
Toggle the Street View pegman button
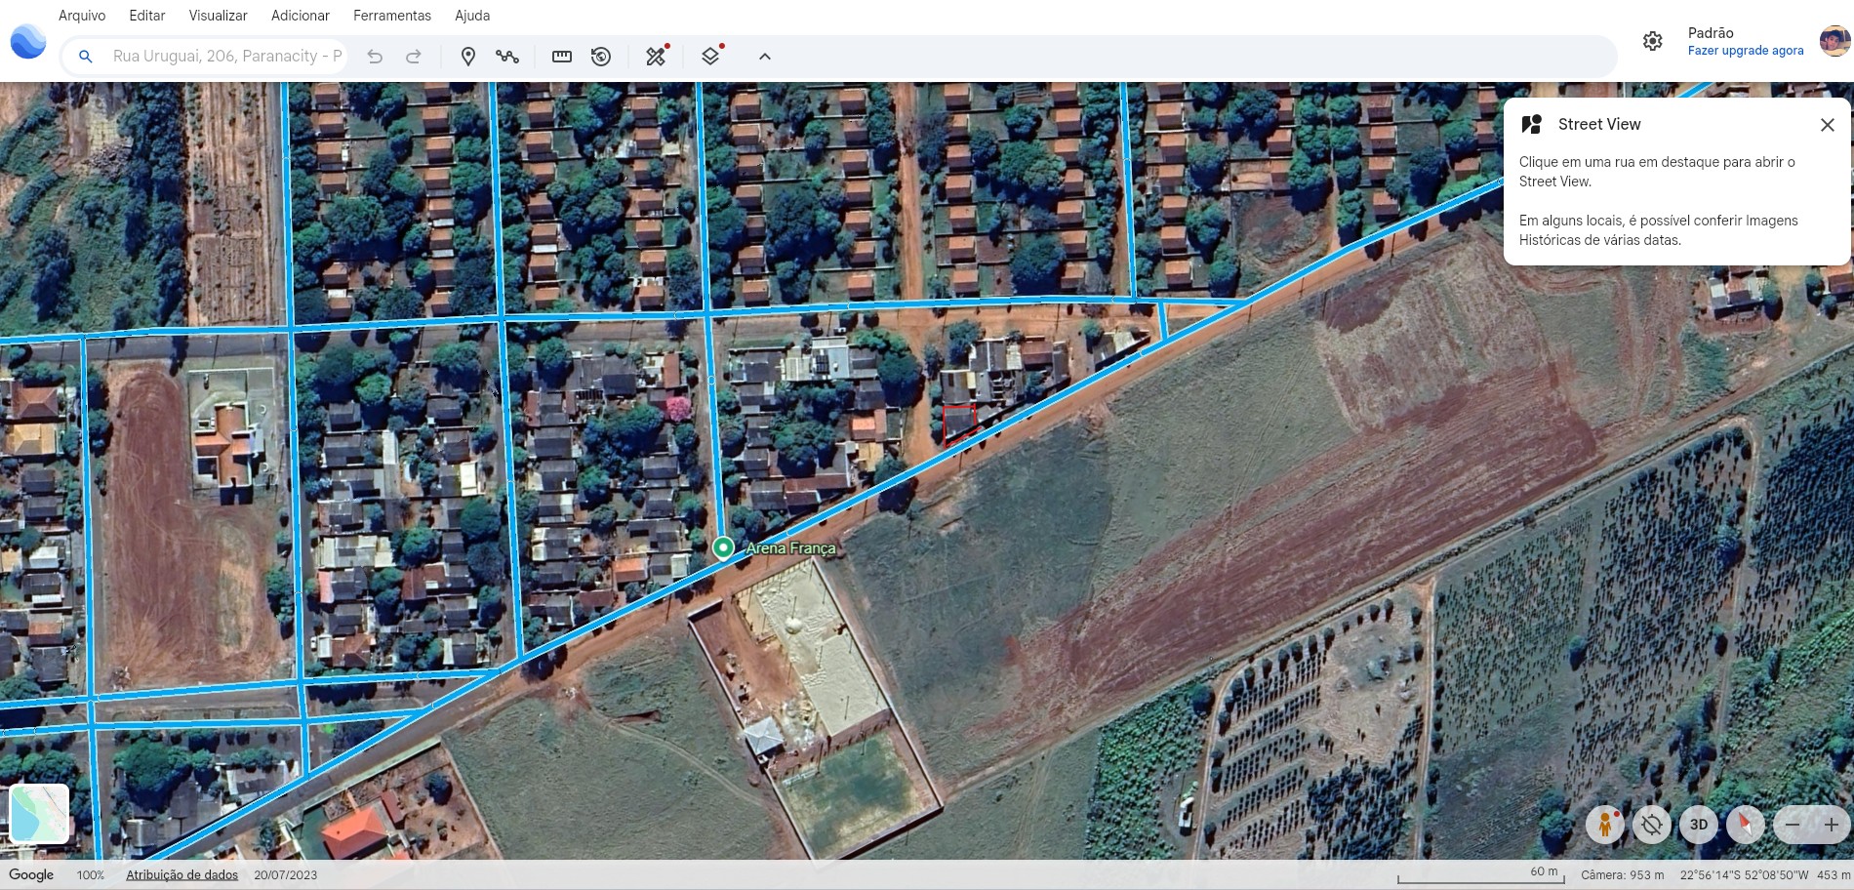pos(1604,825)
